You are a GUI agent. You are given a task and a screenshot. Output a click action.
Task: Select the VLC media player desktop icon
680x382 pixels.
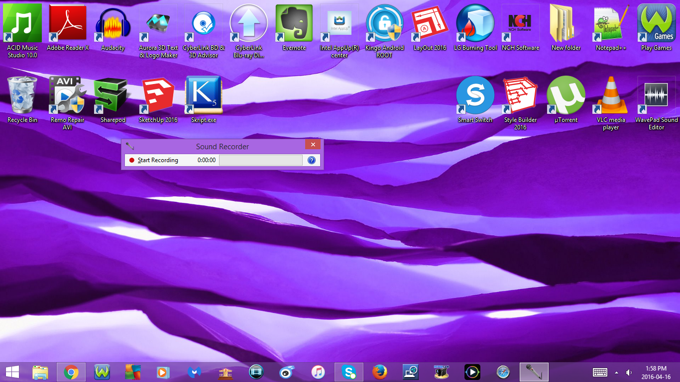(x=611, y=103)
